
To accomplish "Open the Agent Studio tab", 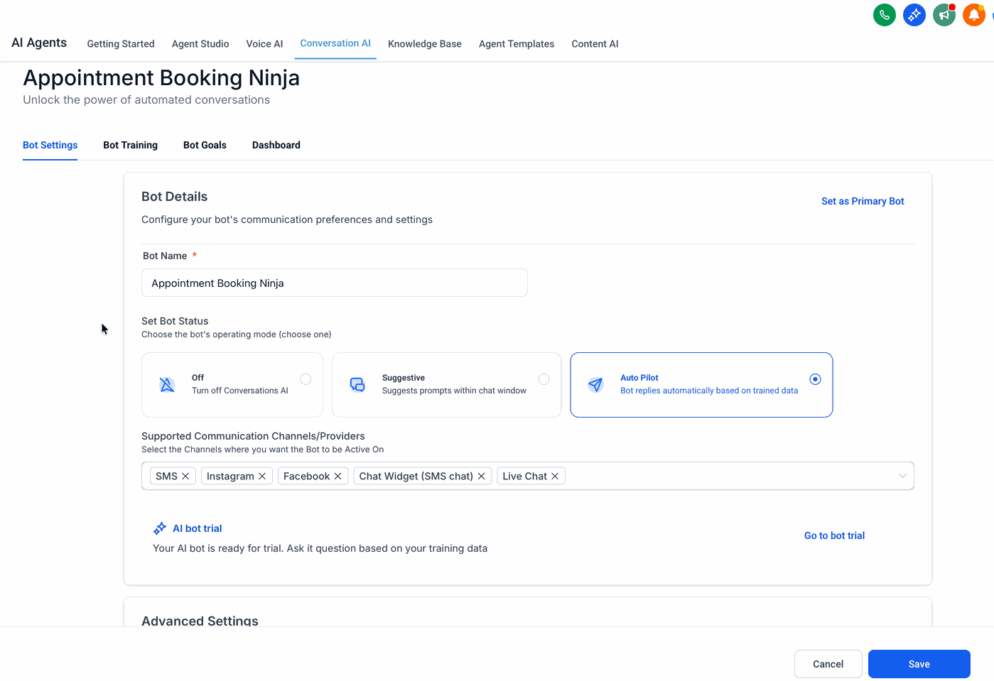I will pyautogui.click(x=200, y=44).
